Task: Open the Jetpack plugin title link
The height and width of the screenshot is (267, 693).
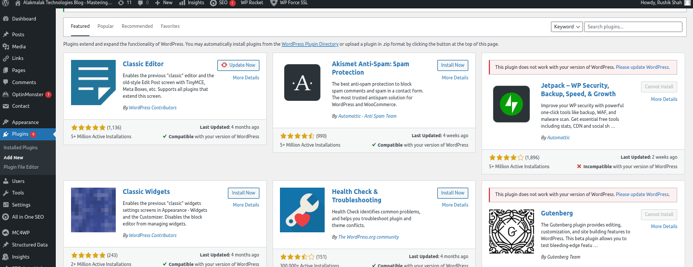Action: pos(578,90)
